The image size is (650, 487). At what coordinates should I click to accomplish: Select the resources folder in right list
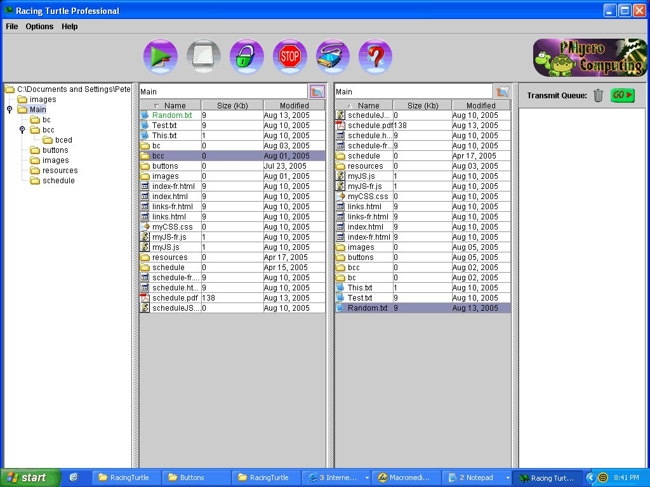click(423, 166)
